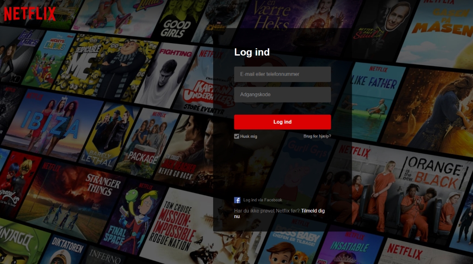This screenshot has height=264, width=473.
Task: Focus the E-mail eller telefonnummer field
Action: pos(282,74)
